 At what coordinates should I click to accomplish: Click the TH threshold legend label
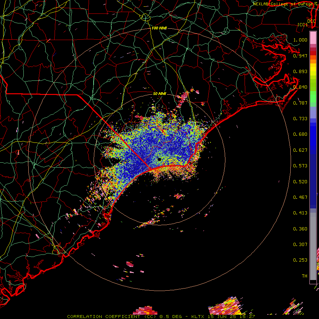304,276
